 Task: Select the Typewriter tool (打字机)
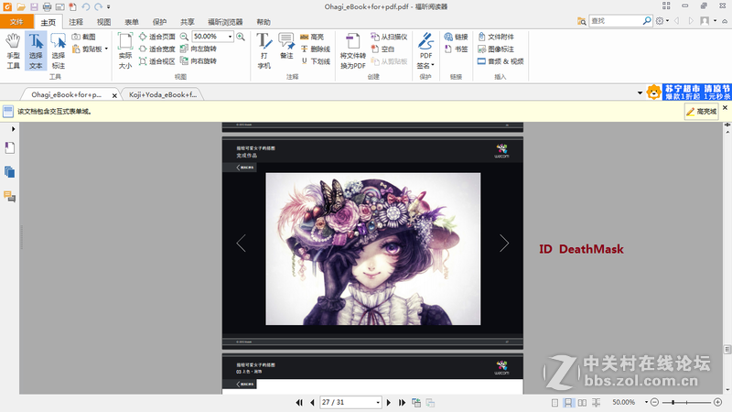tap(264, 51)
